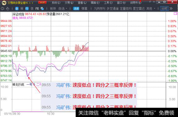The height and width of the screenshot is (117, 178).
Task: Open the 画面 menu
Action: (x=95, y=2)
